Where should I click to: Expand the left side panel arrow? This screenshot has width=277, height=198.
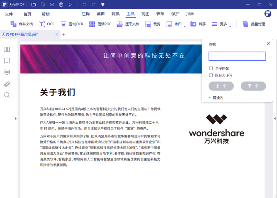[16, 119]
